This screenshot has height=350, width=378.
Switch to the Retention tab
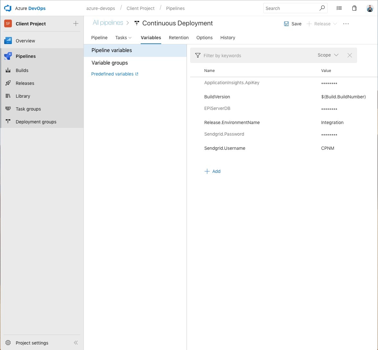click(x=179, y=38)
